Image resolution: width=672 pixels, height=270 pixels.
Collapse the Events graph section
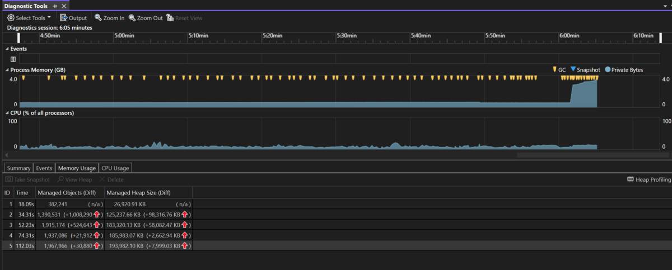tap(7, 49)
